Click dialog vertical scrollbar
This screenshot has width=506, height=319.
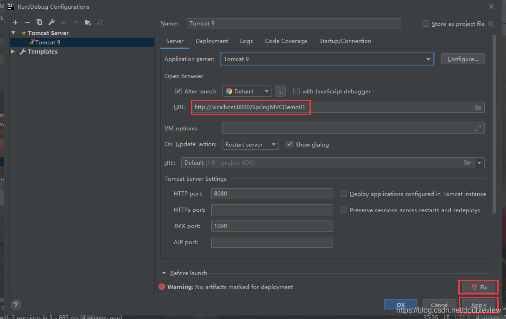coord(494,124)
